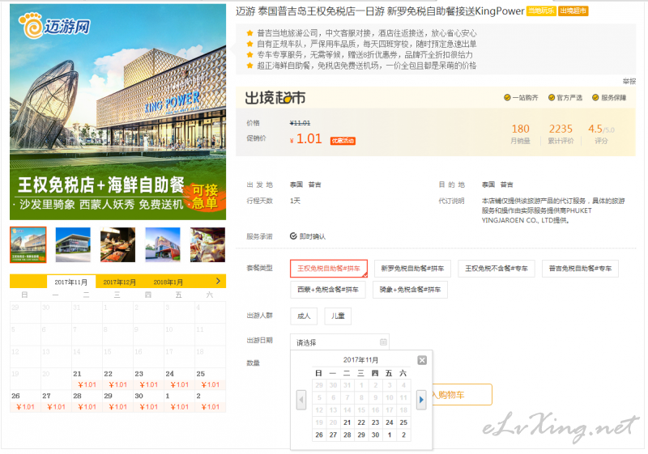Image resolution: width=648 pixels, height=454 pixels.
Task: Click the promotional price ¥1.01
Action: [306, 139]
